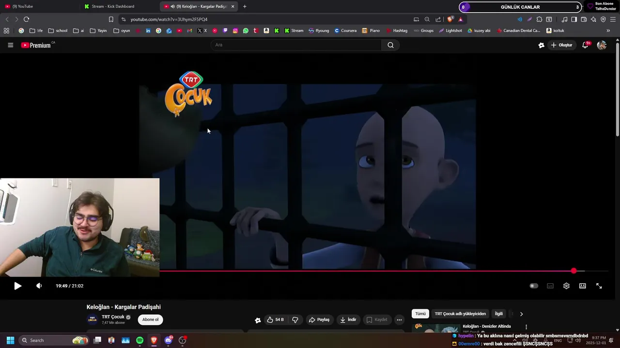620x348 pixels.
Task: Open Windows Start menu
Action: (10, 340)
